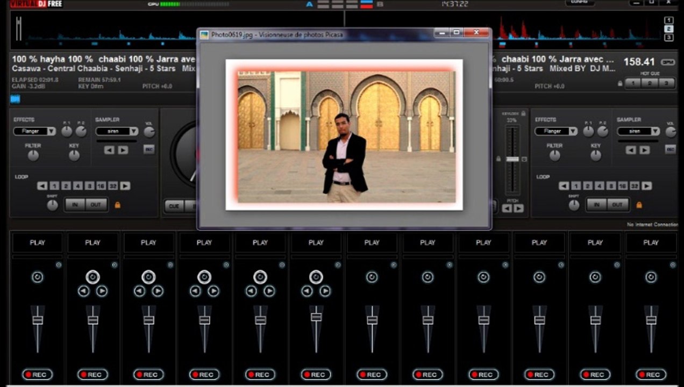
Task: Set a 16-beat loop on the left deck
Action: pos(101,186)
